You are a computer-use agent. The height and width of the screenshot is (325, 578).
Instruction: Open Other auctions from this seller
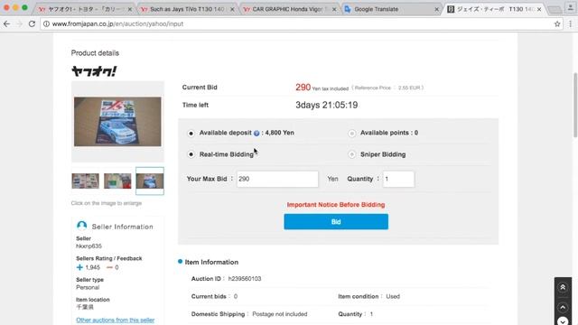115,320
